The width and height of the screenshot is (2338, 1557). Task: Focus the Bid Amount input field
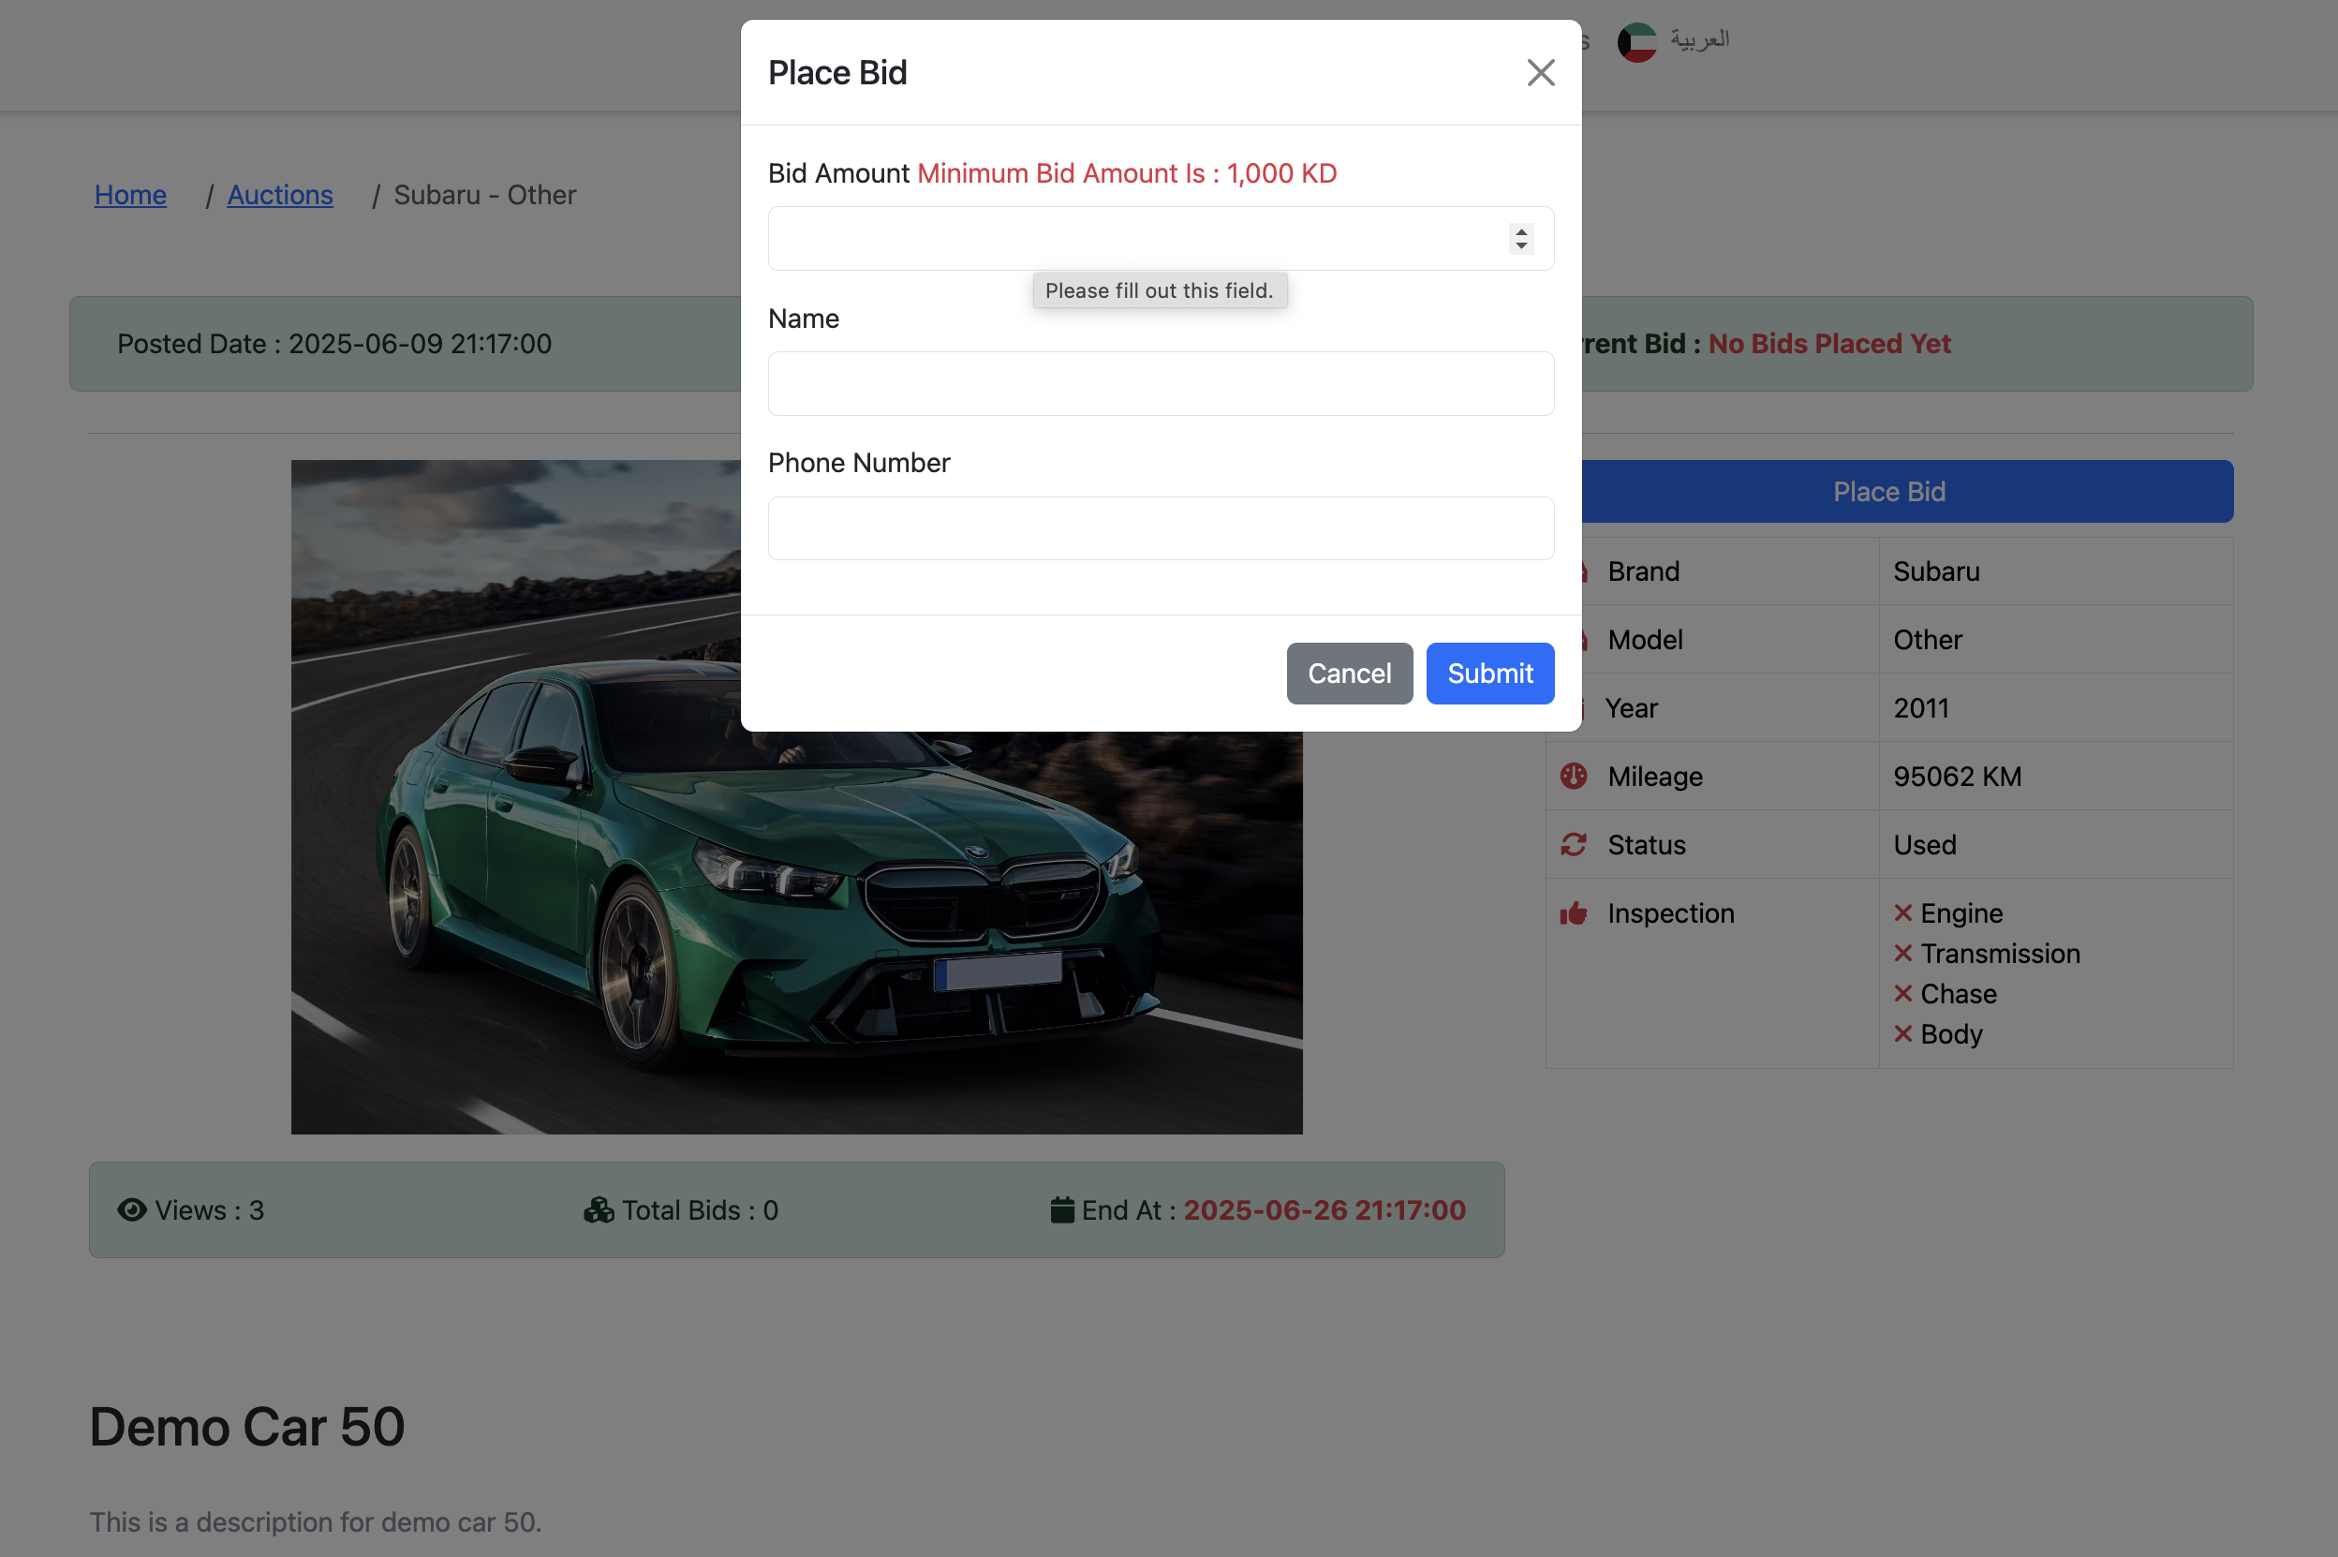(1132, 238)
